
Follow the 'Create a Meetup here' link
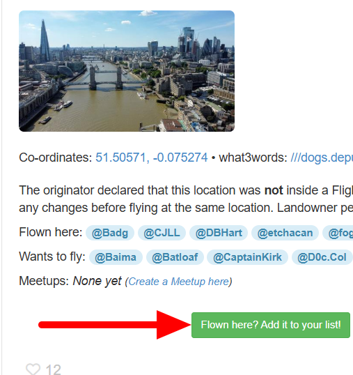pyautogui.click(x=179, y=282)
